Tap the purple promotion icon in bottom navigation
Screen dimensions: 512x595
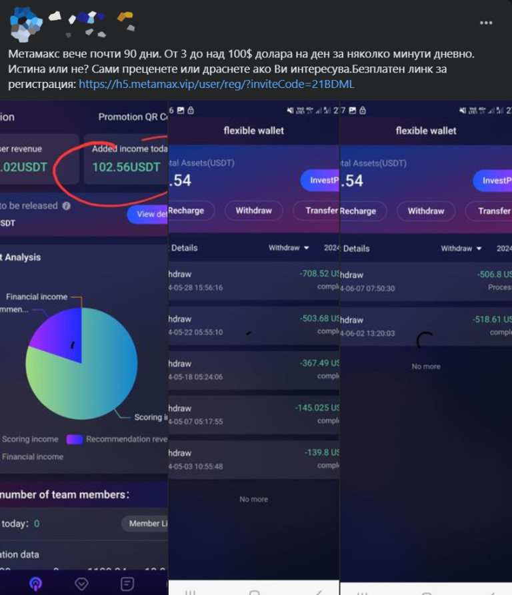pos(36,584)
